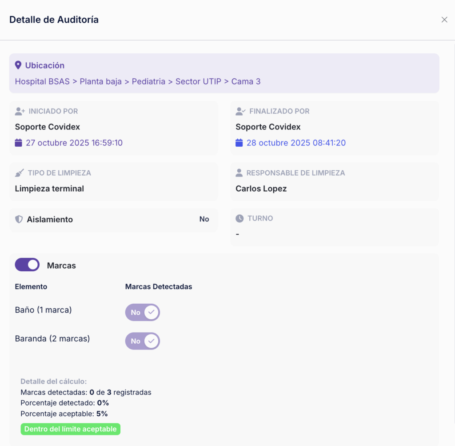This screenshot has height=446, width=455.
Task: Click the Iniciado por user-plus icon
Action: [20, 111]
